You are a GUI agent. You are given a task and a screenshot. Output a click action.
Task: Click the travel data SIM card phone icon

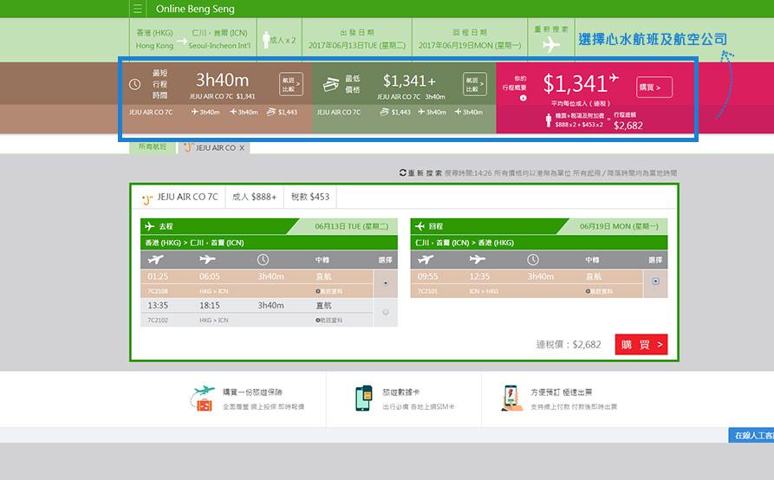364,398
